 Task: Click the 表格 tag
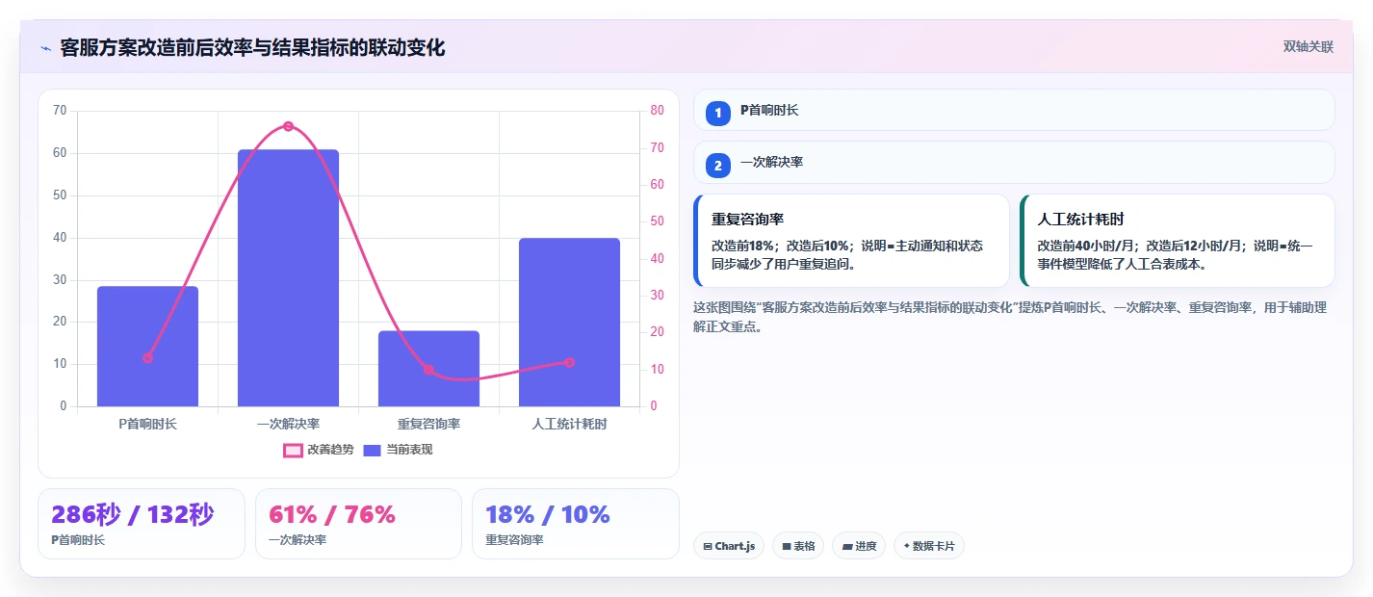tap(798, 546)
